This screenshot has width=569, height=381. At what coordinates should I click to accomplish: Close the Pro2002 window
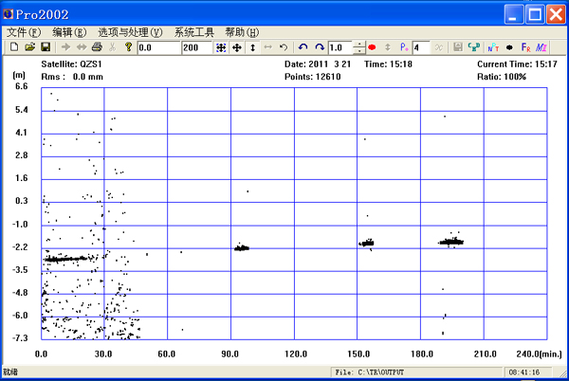click(557, 14)
